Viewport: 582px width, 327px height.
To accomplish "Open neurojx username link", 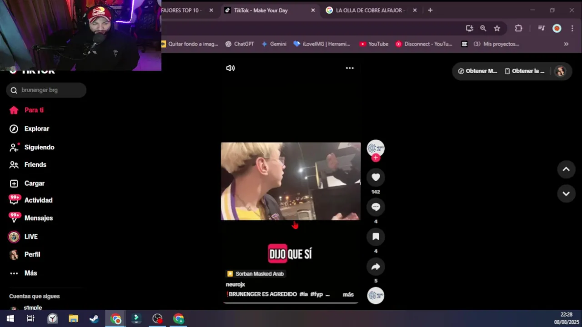I will [236, 284].
